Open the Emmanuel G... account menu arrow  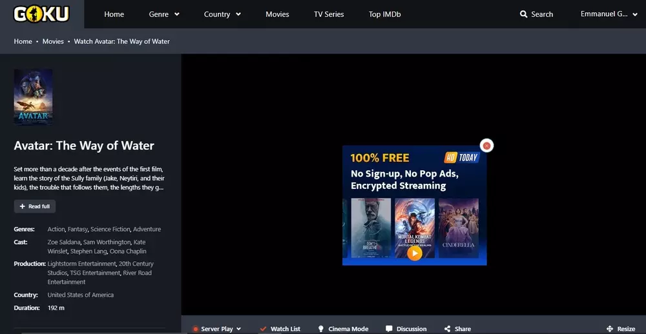coord(635,15)
